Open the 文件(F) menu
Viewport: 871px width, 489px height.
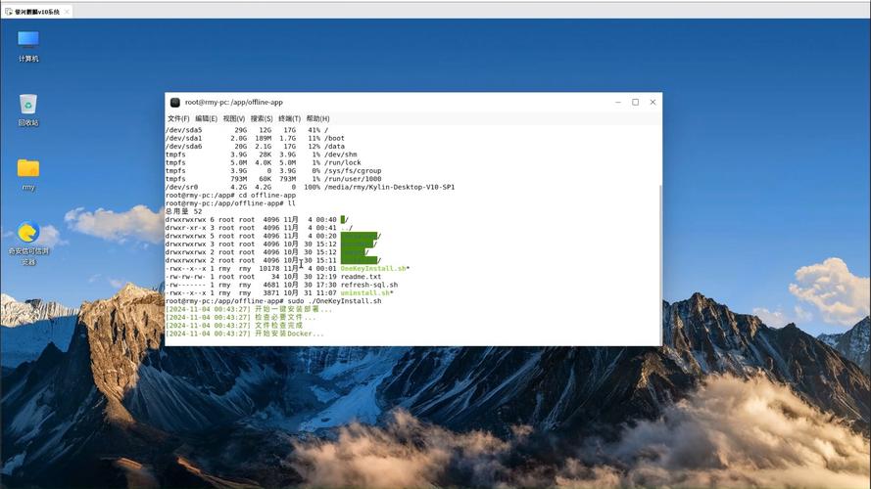[178, 118]
